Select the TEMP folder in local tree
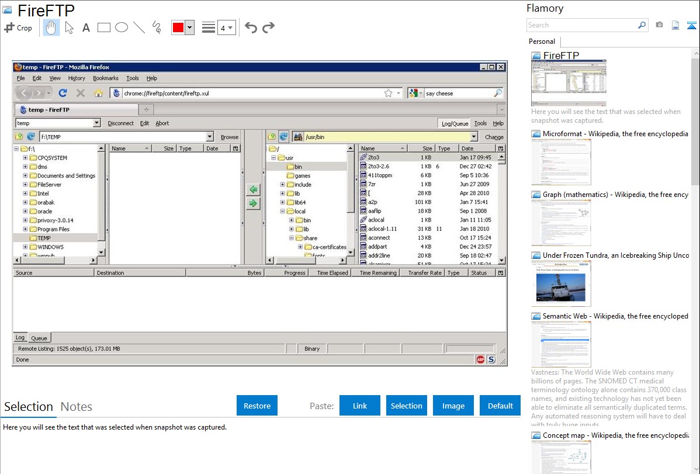The width and height of the screenshot is (700, 474). [x=44, y=238]
